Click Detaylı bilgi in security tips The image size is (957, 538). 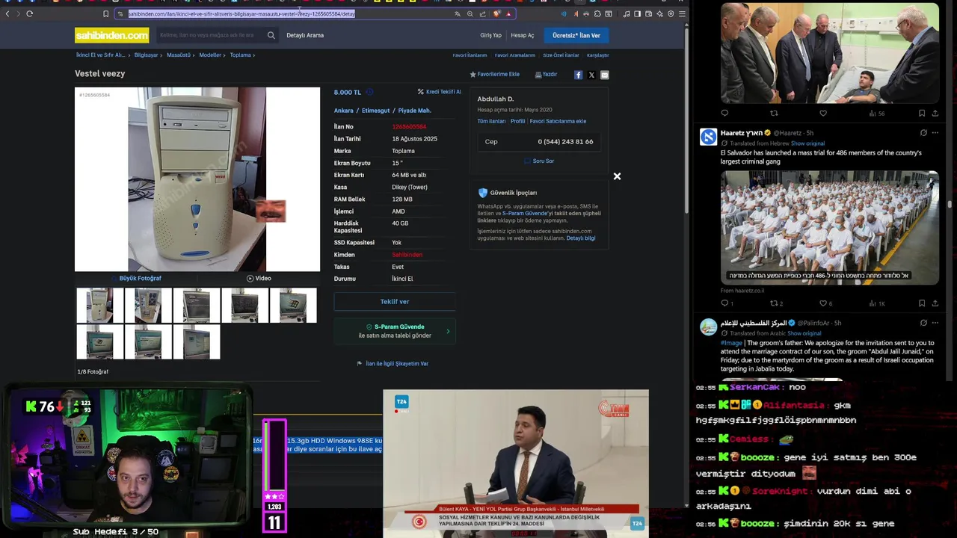click(x=581, y=238)
